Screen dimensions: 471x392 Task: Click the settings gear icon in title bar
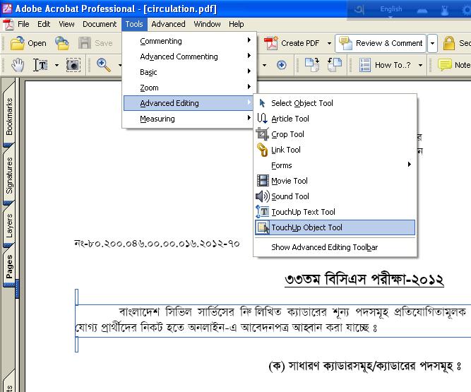466,10
